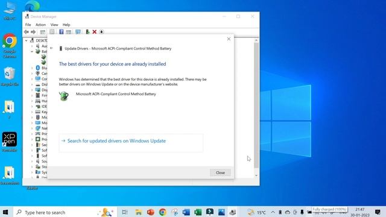This screenshot has width=386, height=217.
Task: Click the green update device driver toolbar icon
Action: click(87, 32)
